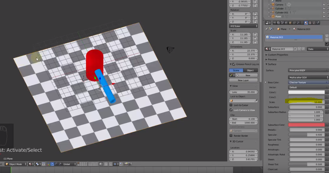The image size is (329, 173).
Task: Create new material with plus next to F
Action: (x=299, y=49)
